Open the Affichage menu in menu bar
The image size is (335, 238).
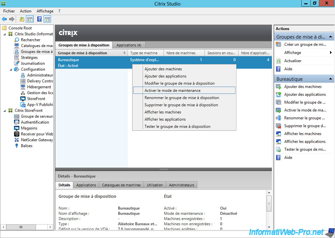point(45,11)
